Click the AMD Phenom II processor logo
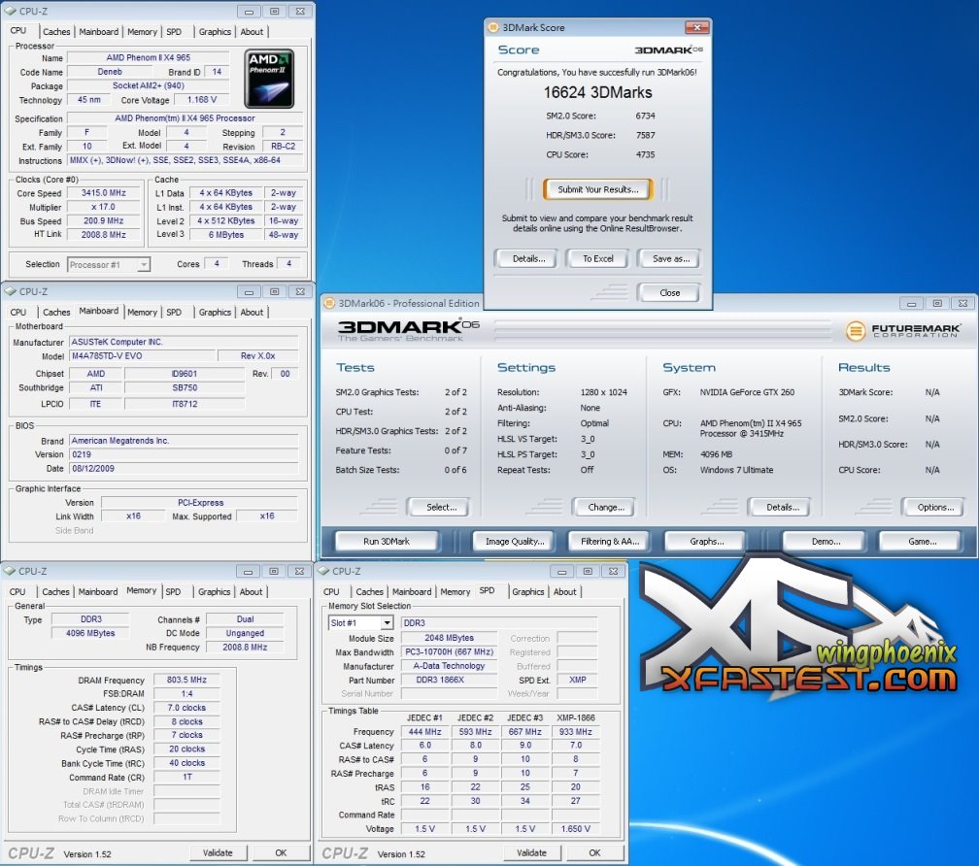 pyautogui.click(x=269, y=79)
